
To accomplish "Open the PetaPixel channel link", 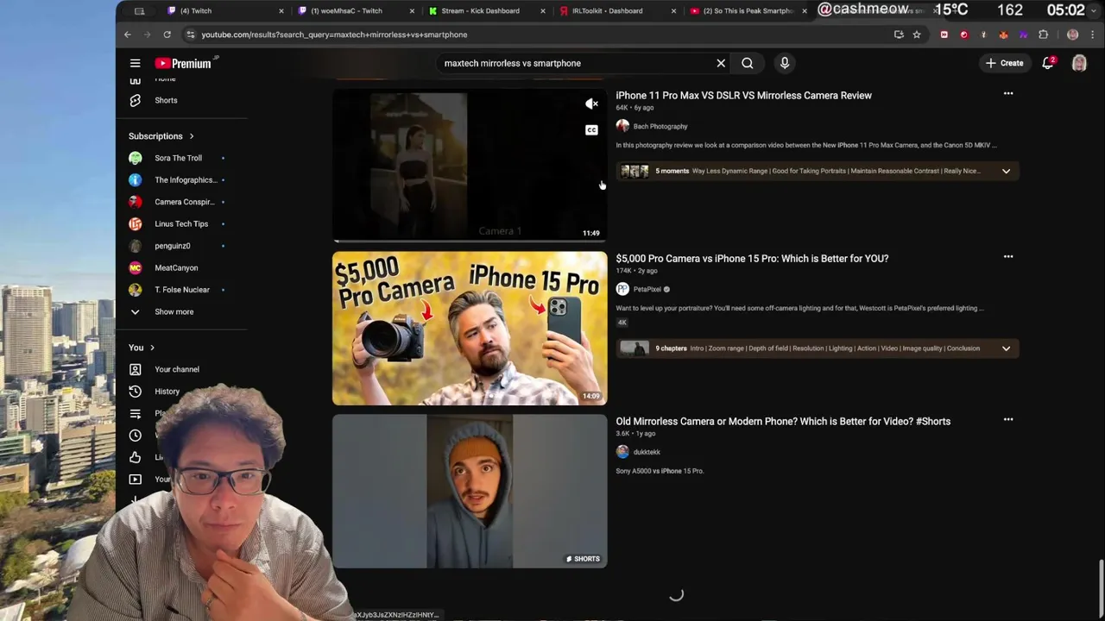I will [647, 289].
